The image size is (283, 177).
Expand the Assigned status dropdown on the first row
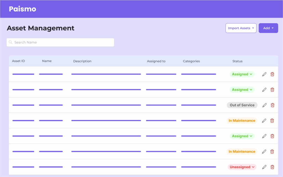click(250, 74)
